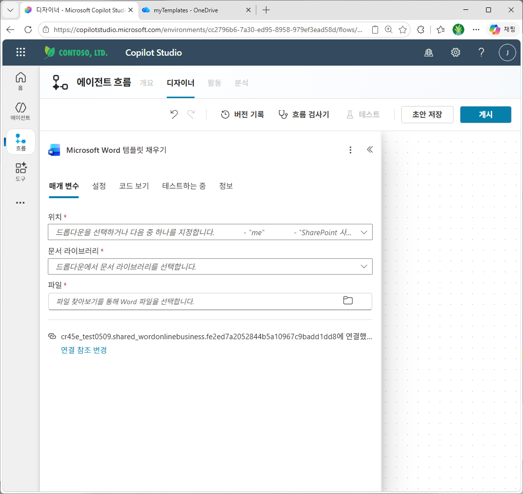Redo the flow change
Viewport: 523px width, 494px height.
click(191, 114)
